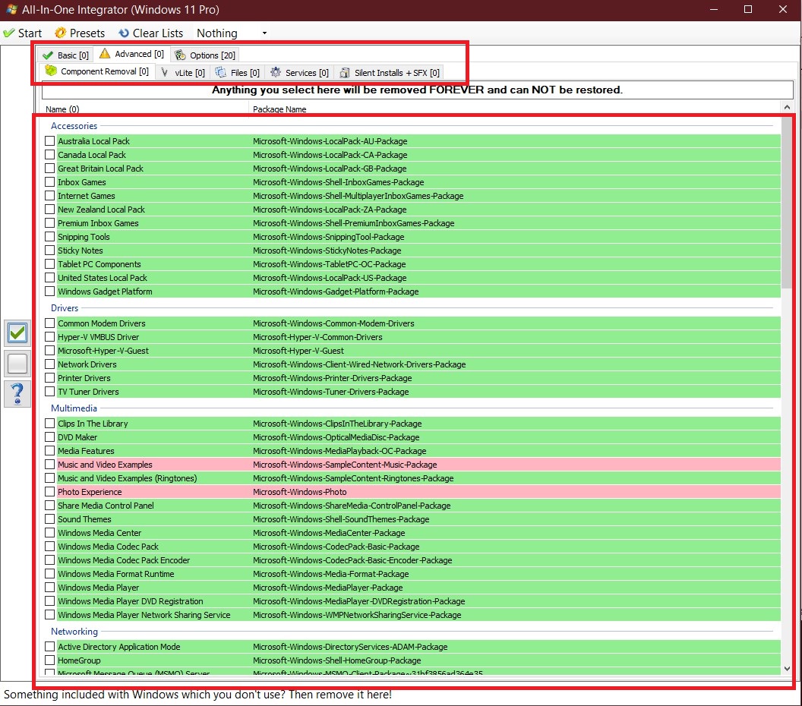
Task: Select the Active Directory Application Mode row
Action: pos(412,646)
